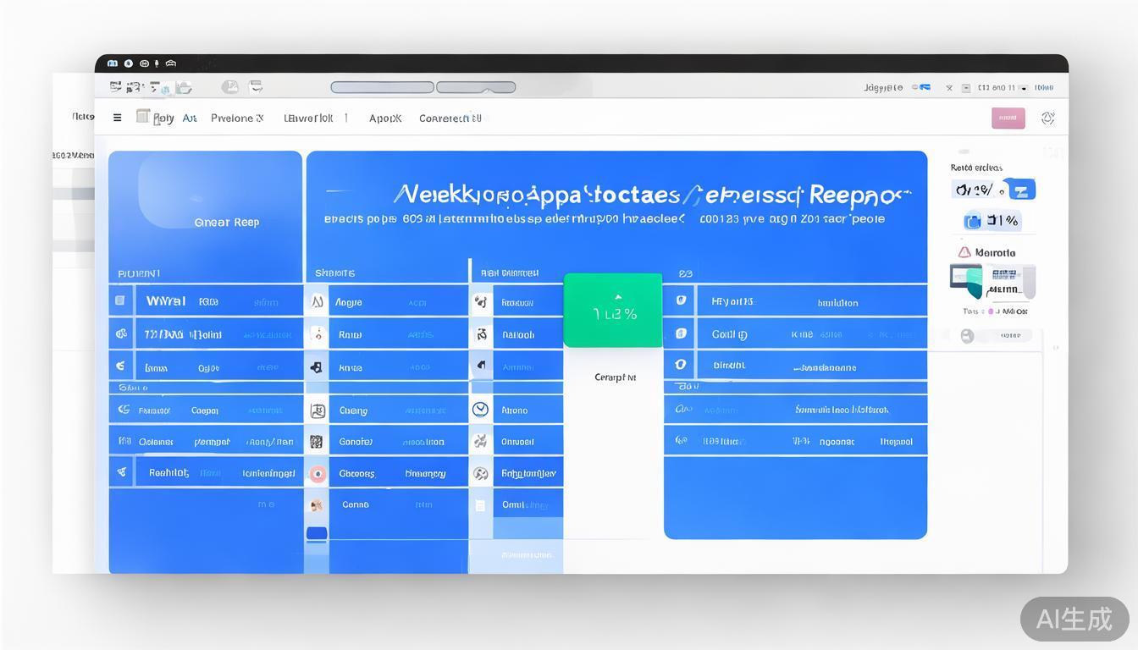This screenshot has width=1138, height=650.
Task: Toggle the shield checkbox in the Hfy row
Action: click(x=680, y=300)
